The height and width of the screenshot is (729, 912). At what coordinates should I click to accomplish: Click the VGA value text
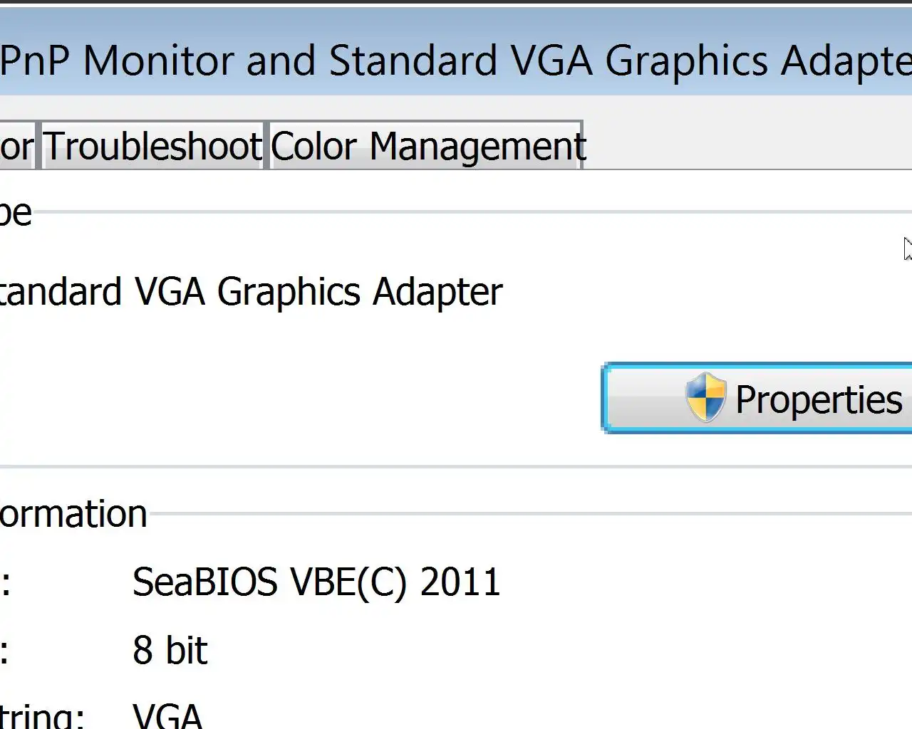tap(167, 715)
